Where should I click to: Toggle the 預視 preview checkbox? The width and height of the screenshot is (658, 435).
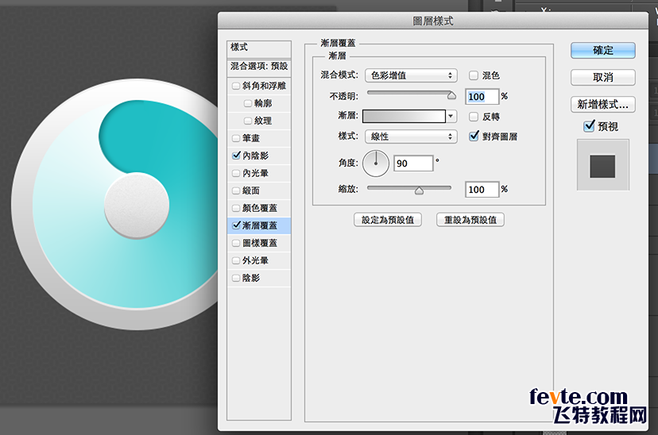click(x=589, y=125)
